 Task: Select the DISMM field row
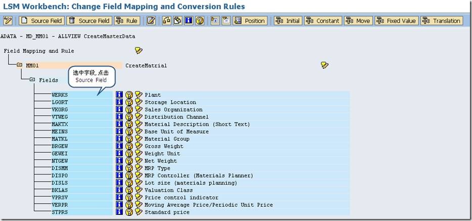click(x=82, y=168)
